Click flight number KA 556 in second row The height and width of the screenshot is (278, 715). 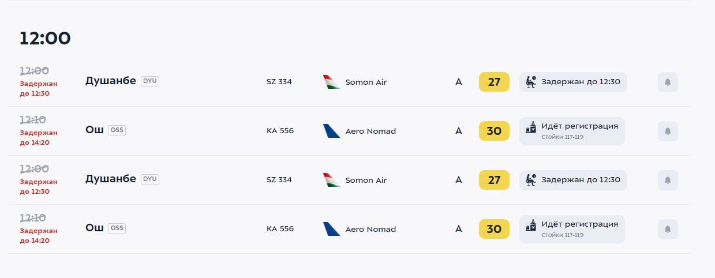coord(280,131)
